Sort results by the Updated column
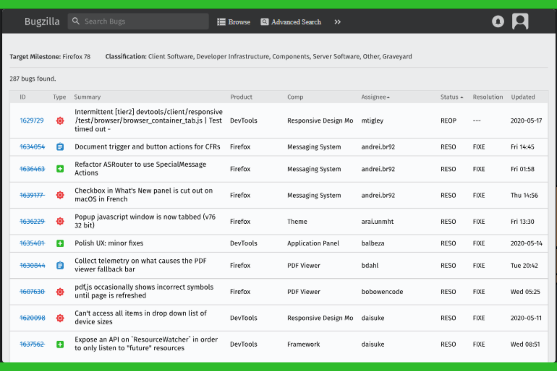 pos(523,97)
